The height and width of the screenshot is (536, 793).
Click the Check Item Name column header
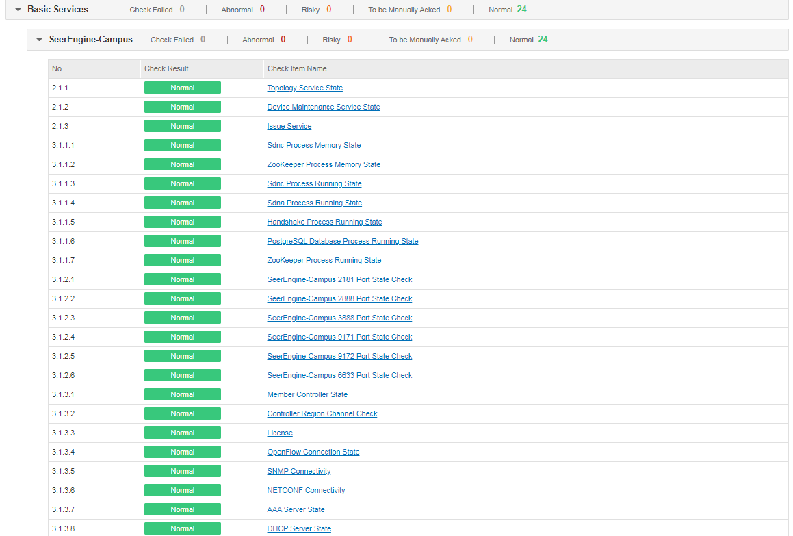click(526, 69)
